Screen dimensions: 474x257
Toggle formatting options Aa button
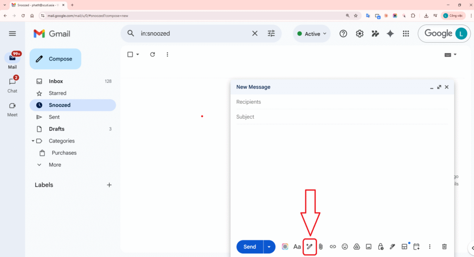pyautogui.click(x=297, y=247)
